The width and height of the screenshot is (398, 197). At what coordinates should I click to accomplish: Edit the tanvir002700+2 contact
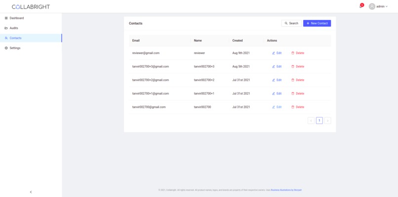tap(277, 80)
